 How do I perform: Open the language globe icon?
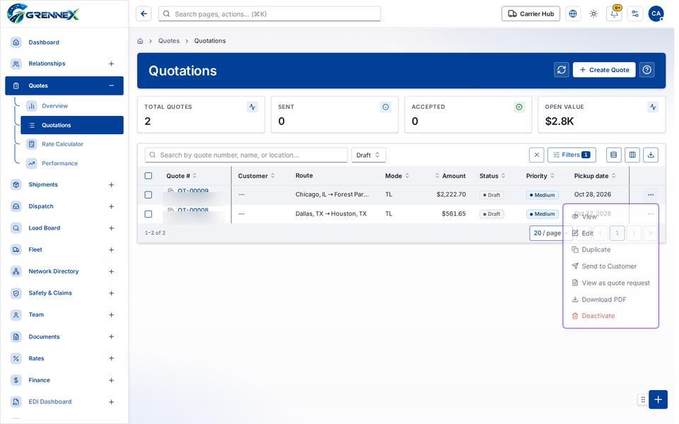(573, 14)
